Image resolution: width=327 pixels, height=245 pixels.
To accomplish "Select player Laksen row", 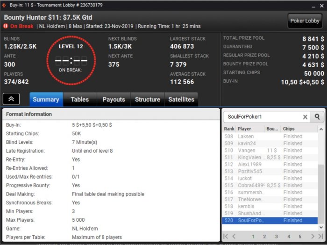I will [270, 136].
